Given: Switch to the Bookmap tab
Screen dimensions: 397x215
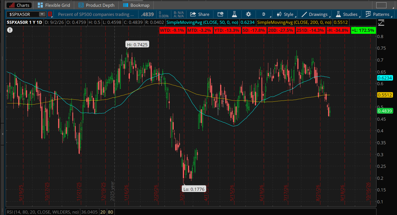Looking at the screenshot, I should [136, 5].
